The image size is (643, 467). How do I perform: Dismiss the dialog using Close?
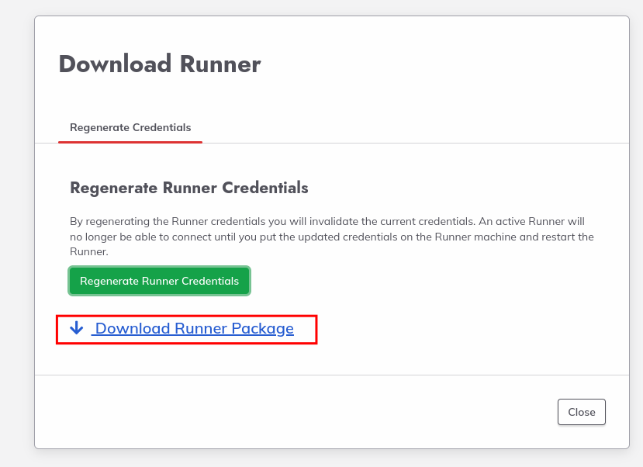[x=581, y=412]
